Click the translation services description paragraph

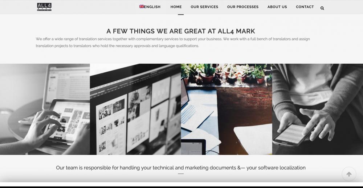(x=173, y=43)
